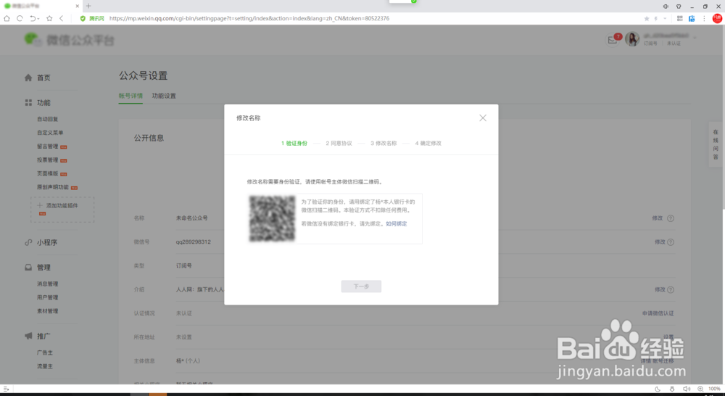Close the 微信公众平台 browser tab
Image resolution: width=725 pixels, height=396 pixels.
coord(78,6)
